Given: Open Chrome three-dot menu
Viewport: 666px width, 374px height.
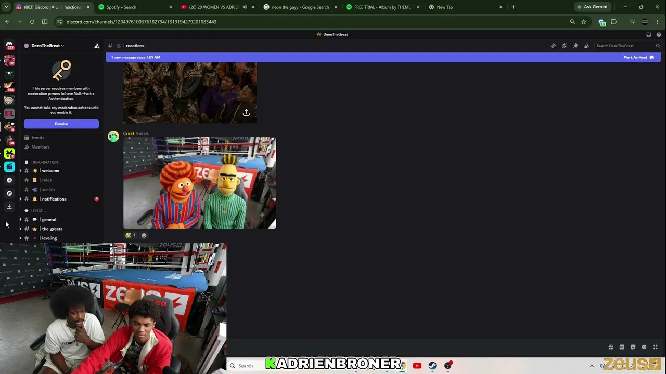Looking at the screenshot, I should 658,22.
